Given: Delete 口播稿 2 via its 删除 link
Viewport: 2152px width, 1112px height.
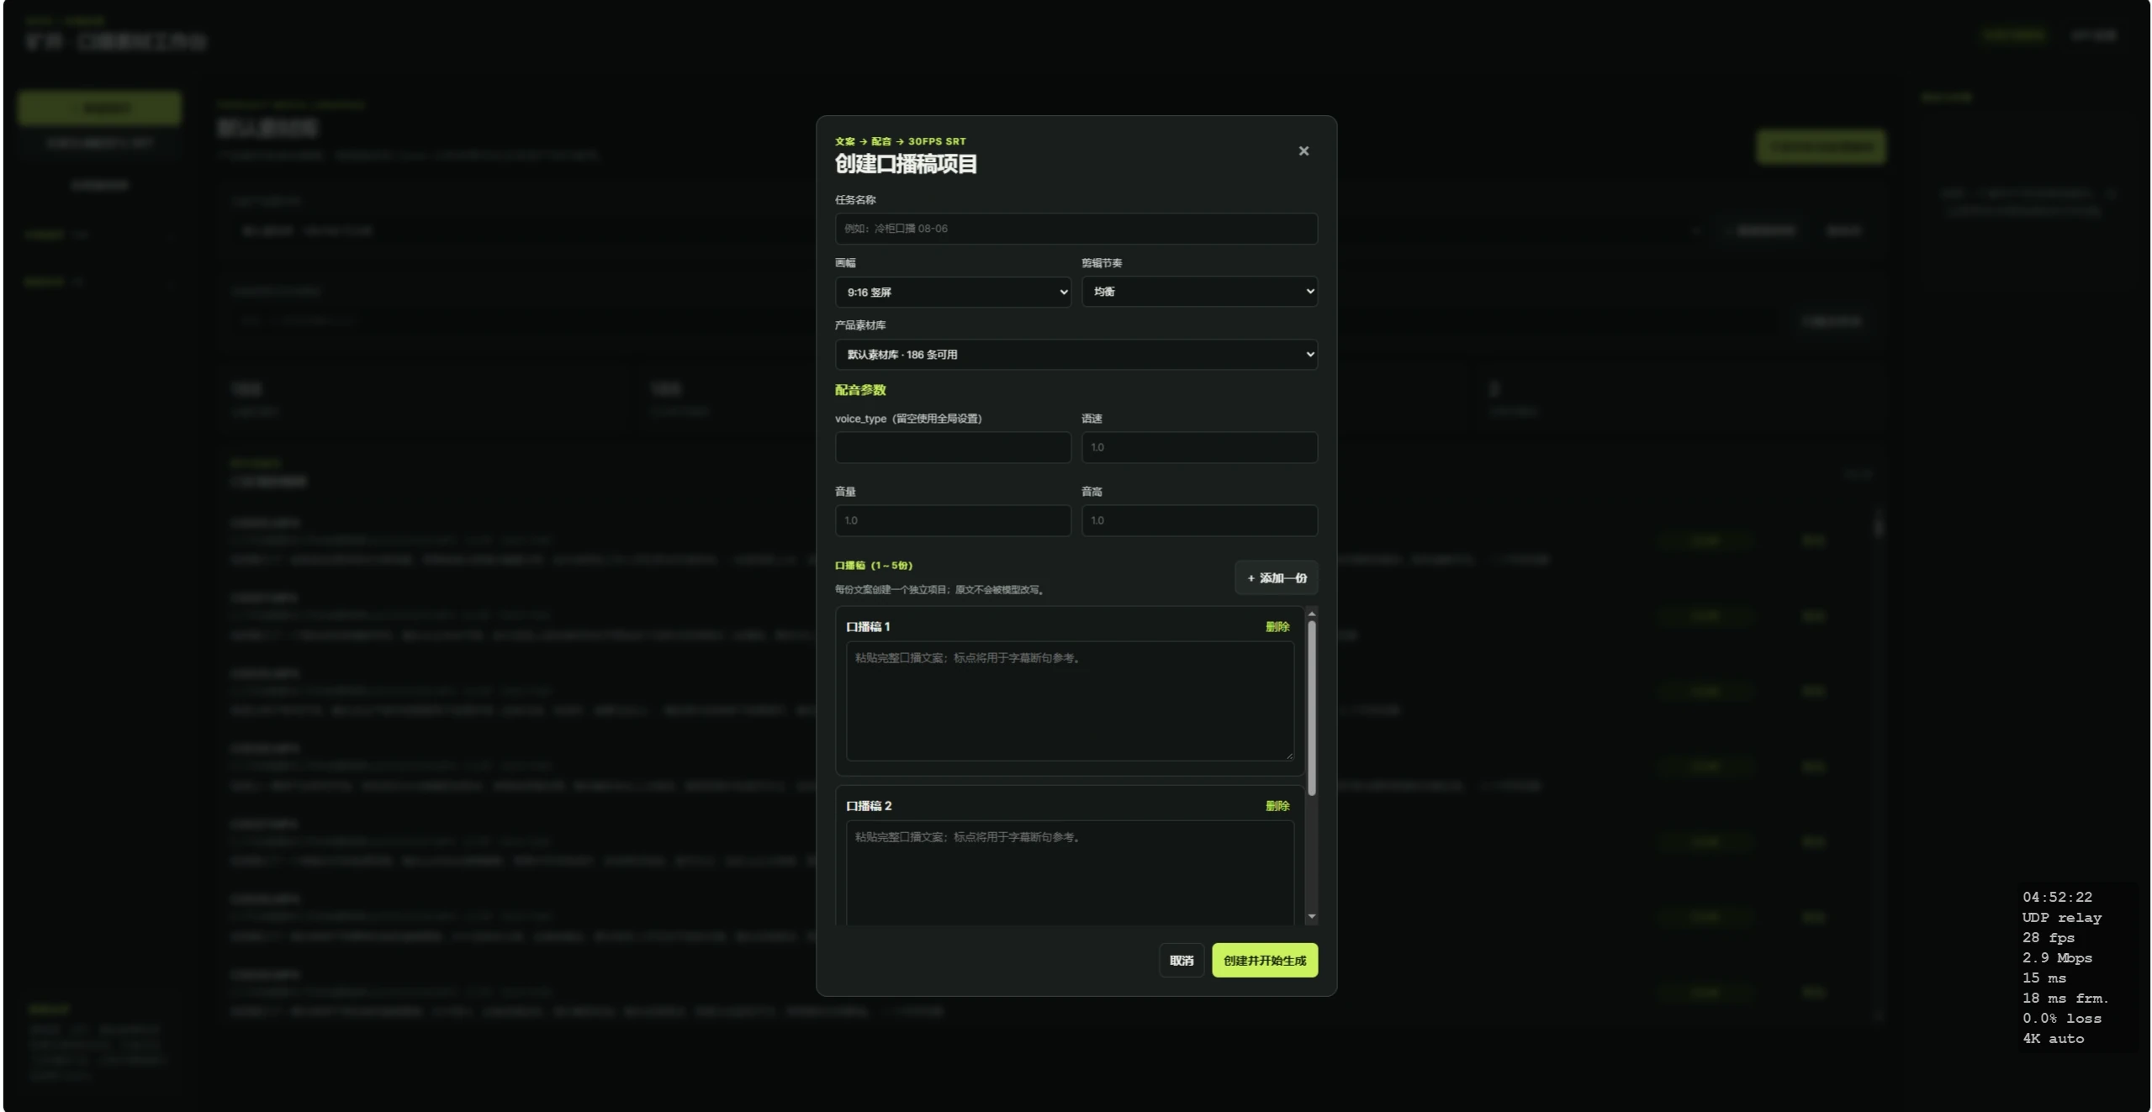Looking at the screenshot, I should click(1277, 806).
